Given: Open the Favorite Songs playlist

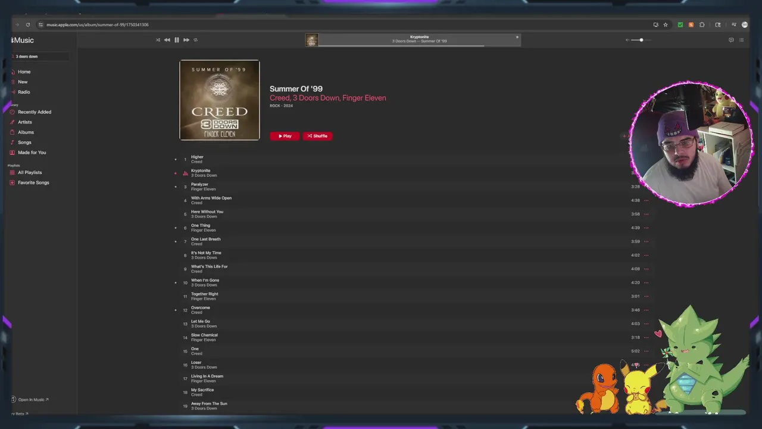Looking at the screenshot, I should pos(33,183).
